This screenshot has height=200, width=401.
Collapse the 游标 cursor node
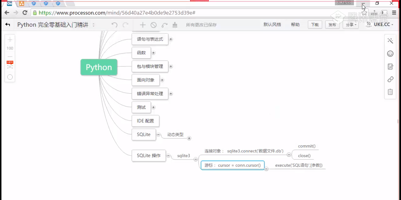[x=266, y=169]
